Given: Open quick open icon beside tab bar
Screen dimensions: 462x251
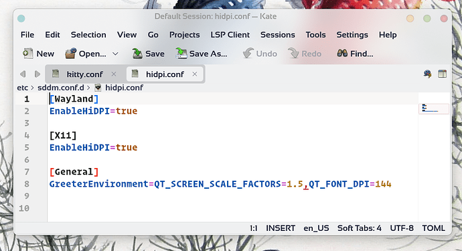Looking at the screenshot, I should coord(428,74).
